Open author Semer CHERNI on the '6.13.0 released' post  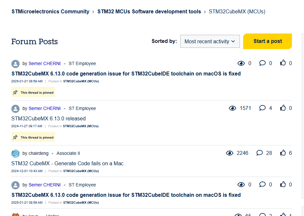click(x=45, y=108)
